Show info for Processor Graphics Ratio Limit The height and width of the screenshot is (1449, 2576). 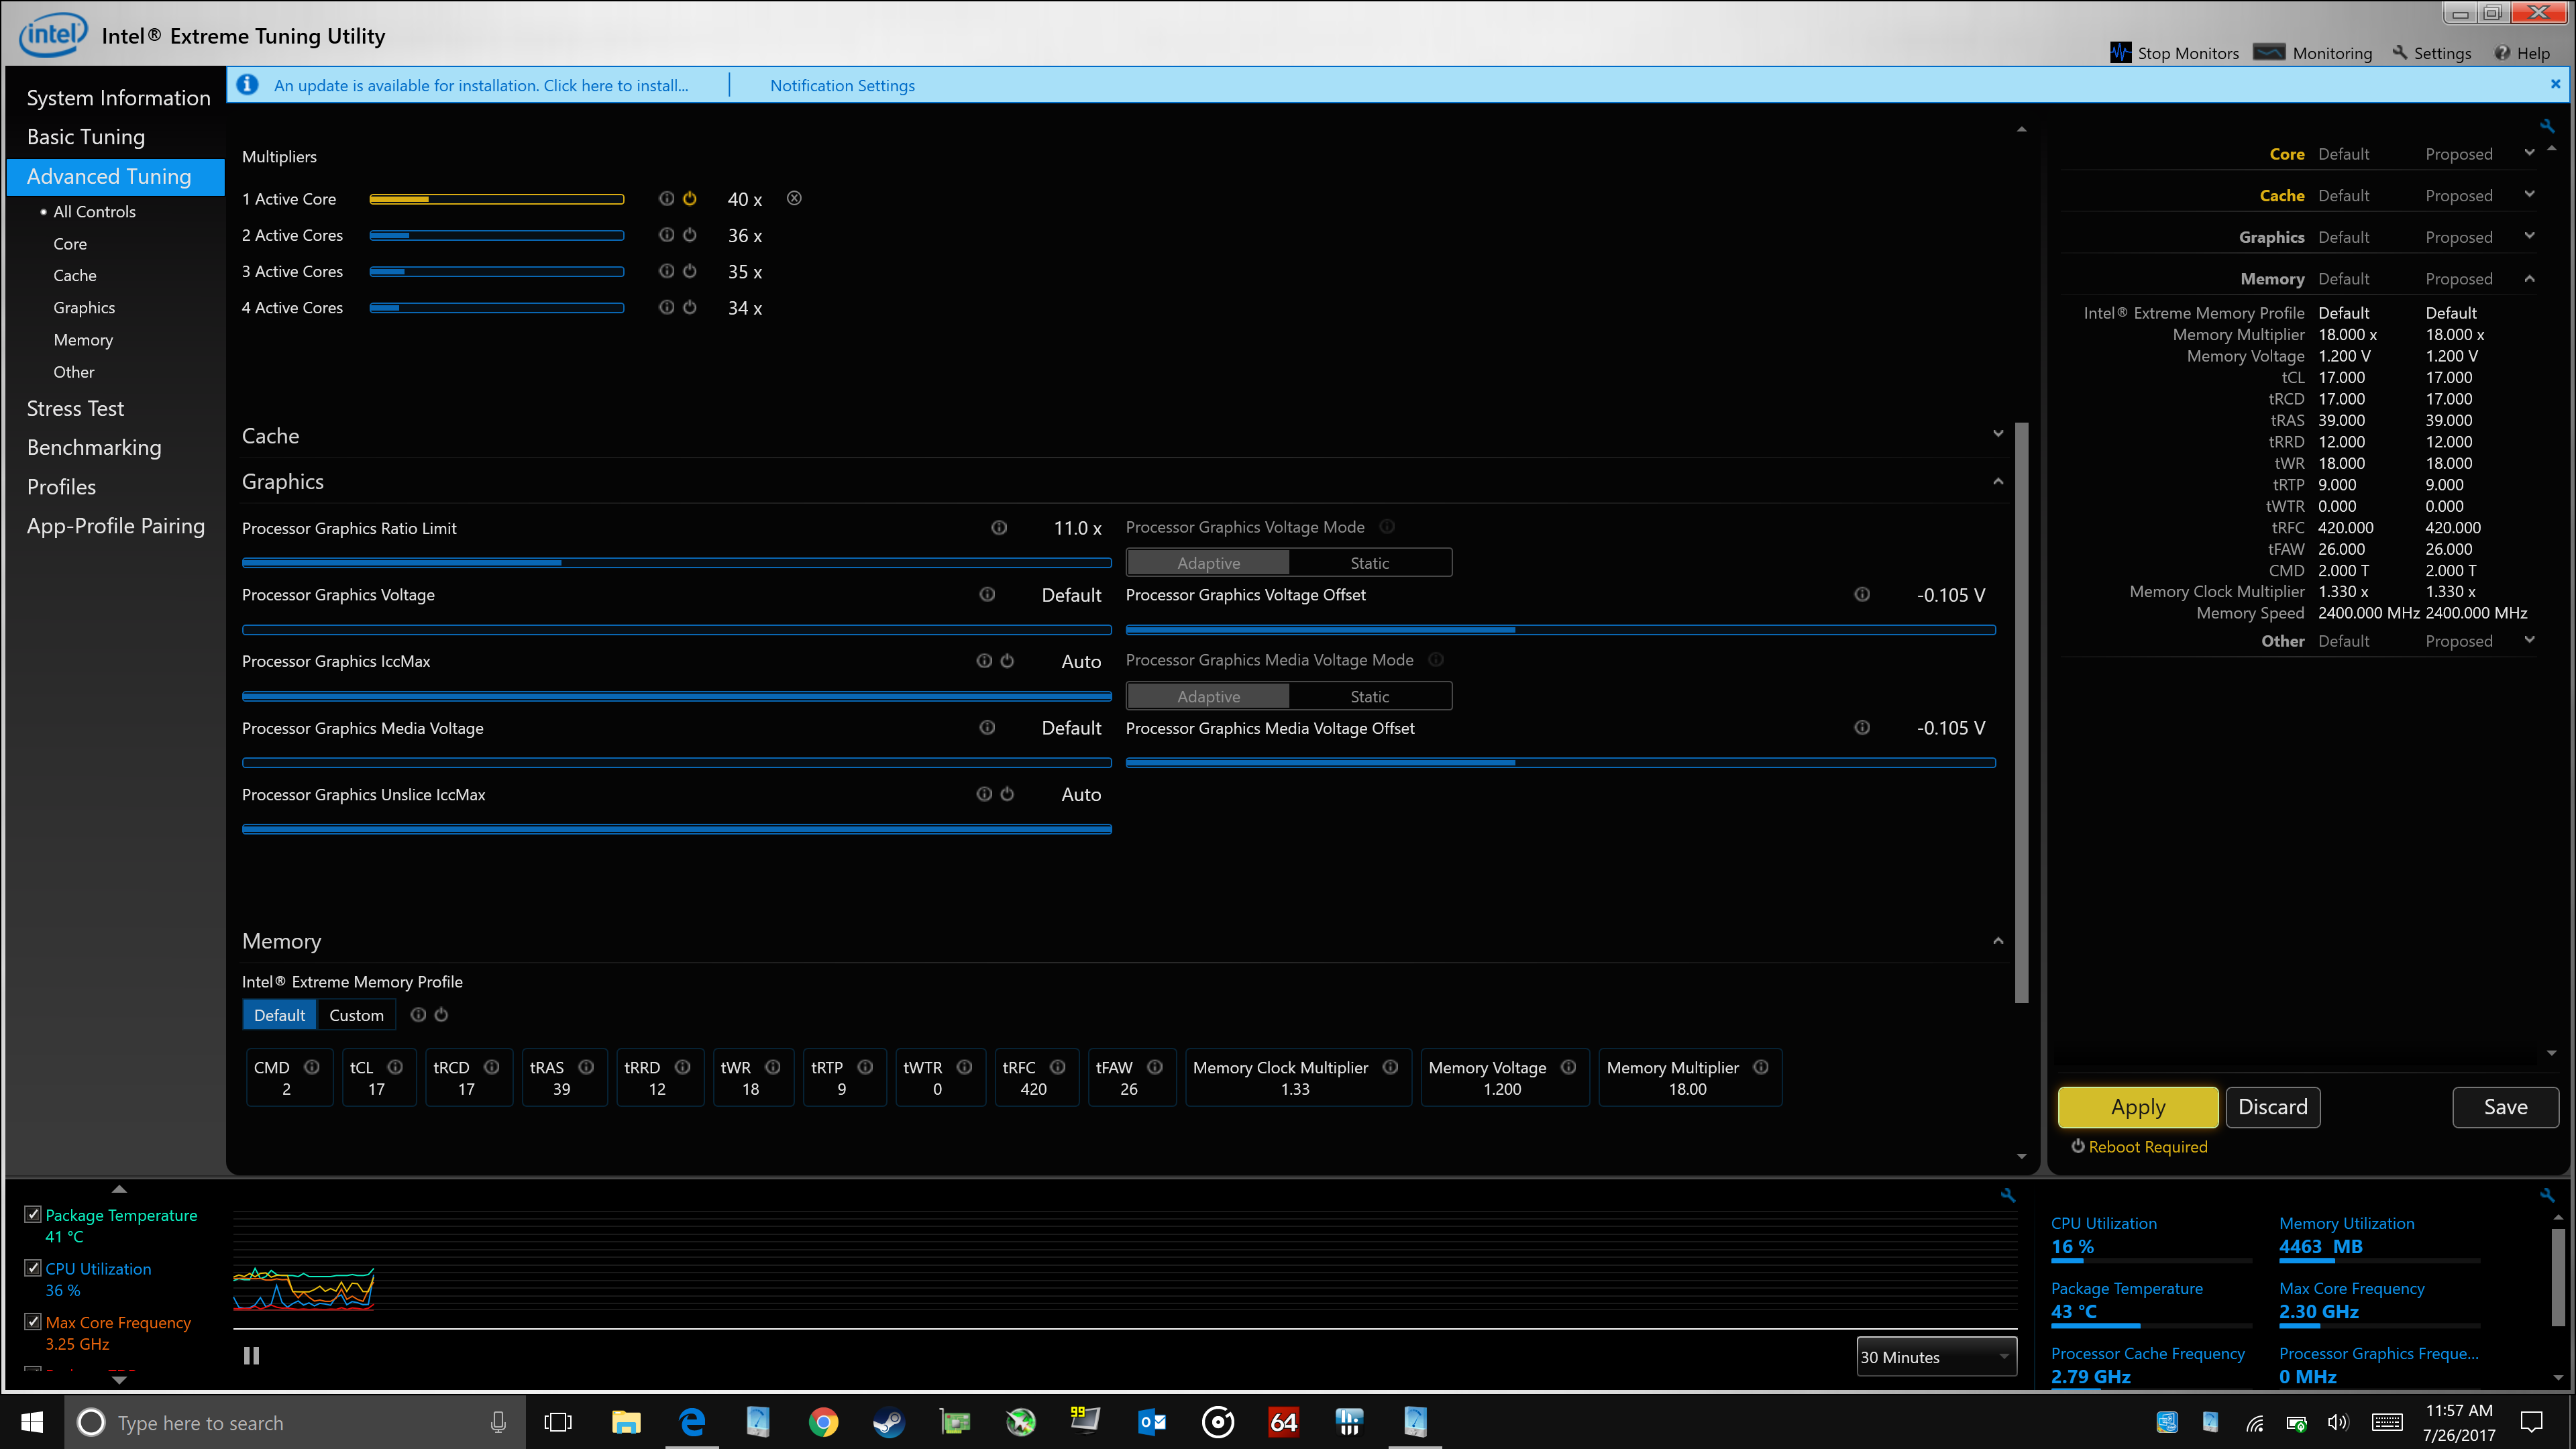click(999, 528)
